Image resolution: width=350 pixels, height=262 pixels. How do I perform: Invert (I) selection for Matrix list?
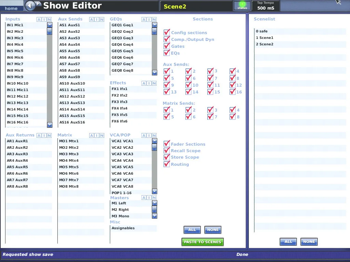click(97, 135)
